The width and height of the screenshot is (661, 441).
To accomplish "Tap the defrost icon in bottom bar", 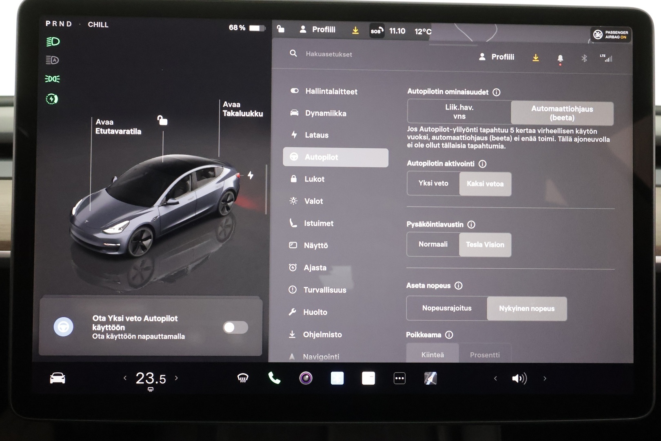I will point(243,379).
